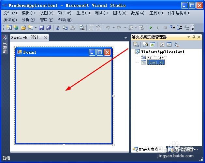Screen dimensions: 205x163
Task: Open the 测试(S) menu
Action: click(10, 20)
